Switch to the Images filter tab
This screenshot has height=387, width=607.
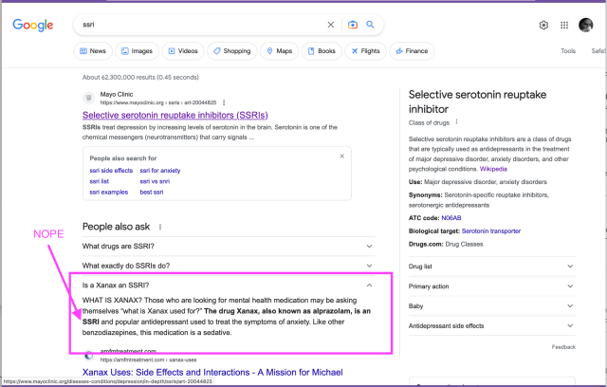(136, 50)
